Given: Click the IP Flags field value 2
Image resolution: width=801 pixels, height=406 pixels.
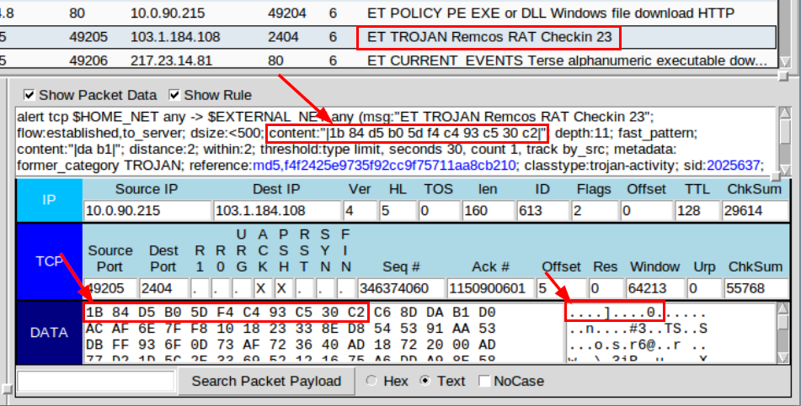Looking at the screenshot, I should (595, 211).
